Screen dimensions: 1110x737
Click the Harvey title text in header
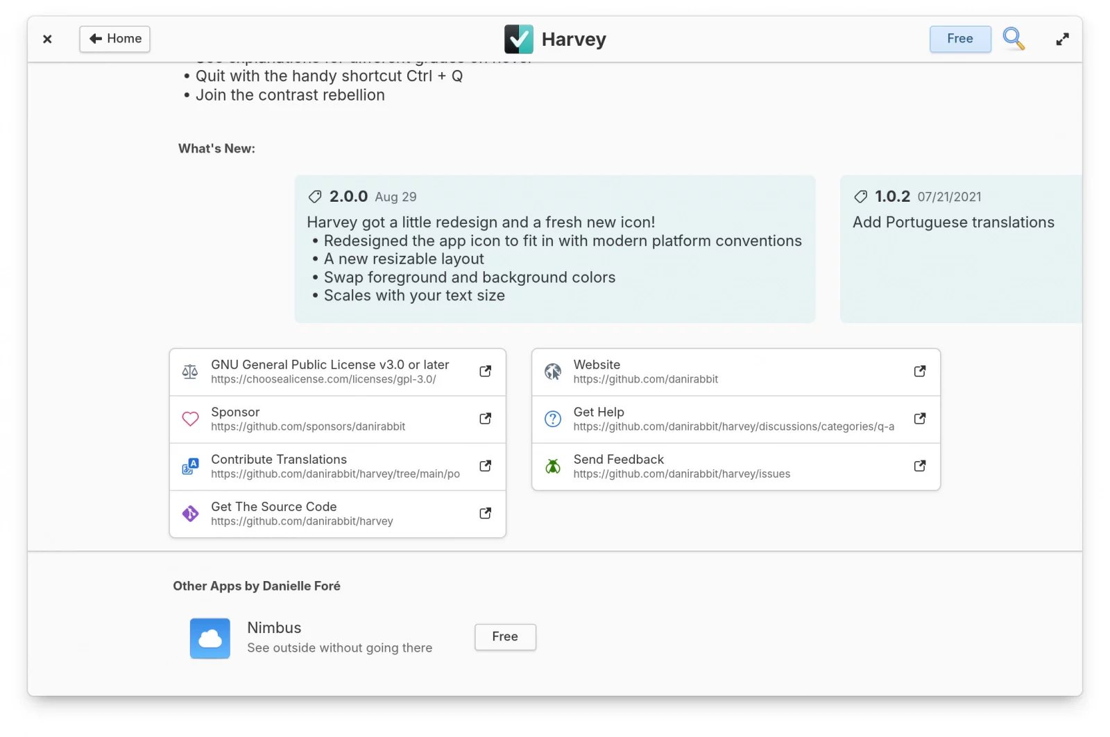click(574, 40)
